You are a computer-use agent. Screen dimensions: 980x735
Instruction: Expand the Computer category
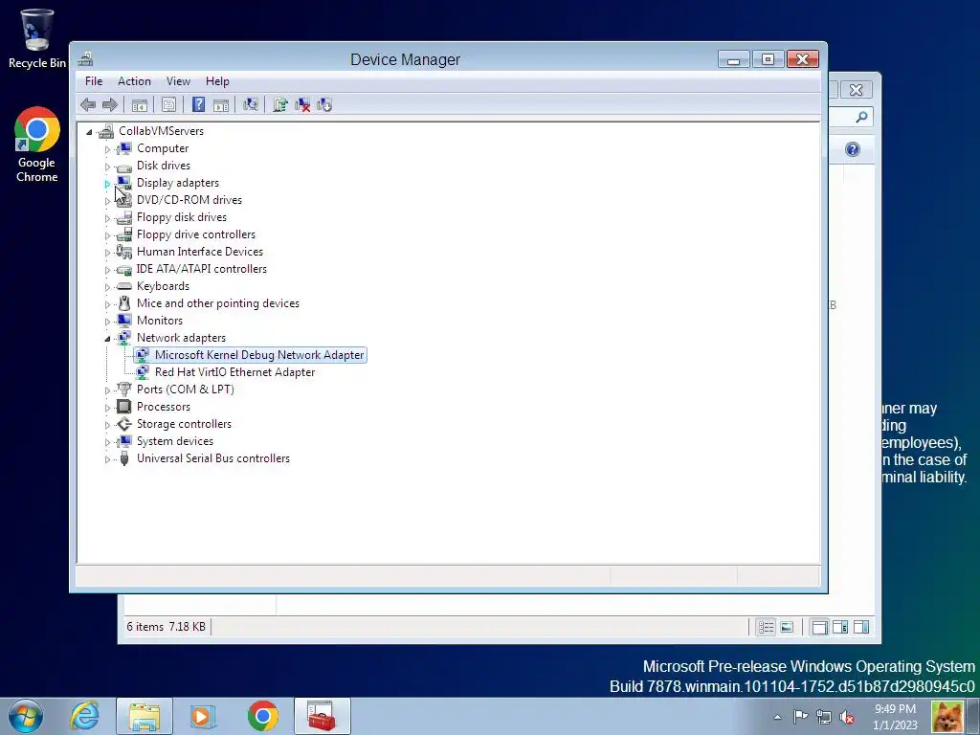click(107, 149)
